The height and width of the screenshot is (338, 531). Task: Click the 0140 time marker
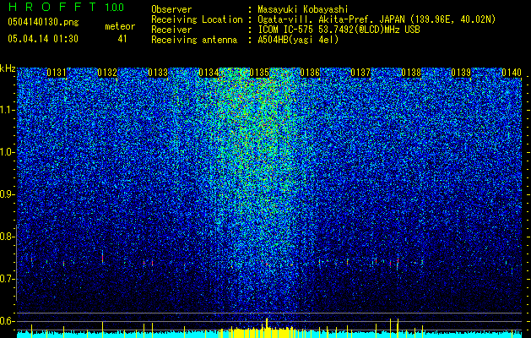pos(512,73)
